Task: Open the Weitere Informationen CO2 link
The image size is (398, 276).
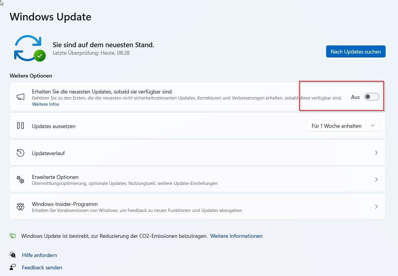Action: pos(236,236)
